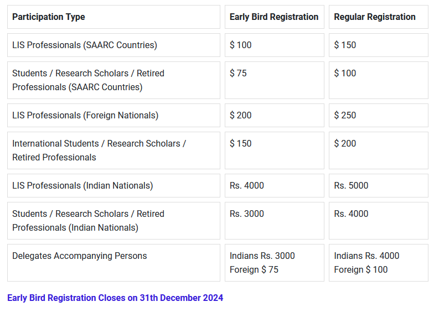This screenshot has height=312, width=434.
Task: Select International Students / Research Scholars row label
Action: [114, 150]
